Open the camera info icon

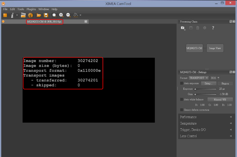[x=12, y=15]
